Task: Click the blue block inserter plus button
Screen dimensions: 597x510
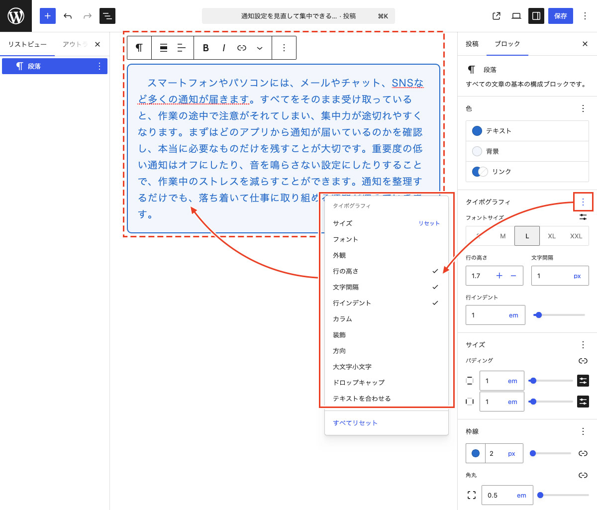Action: tap(48, 16)
